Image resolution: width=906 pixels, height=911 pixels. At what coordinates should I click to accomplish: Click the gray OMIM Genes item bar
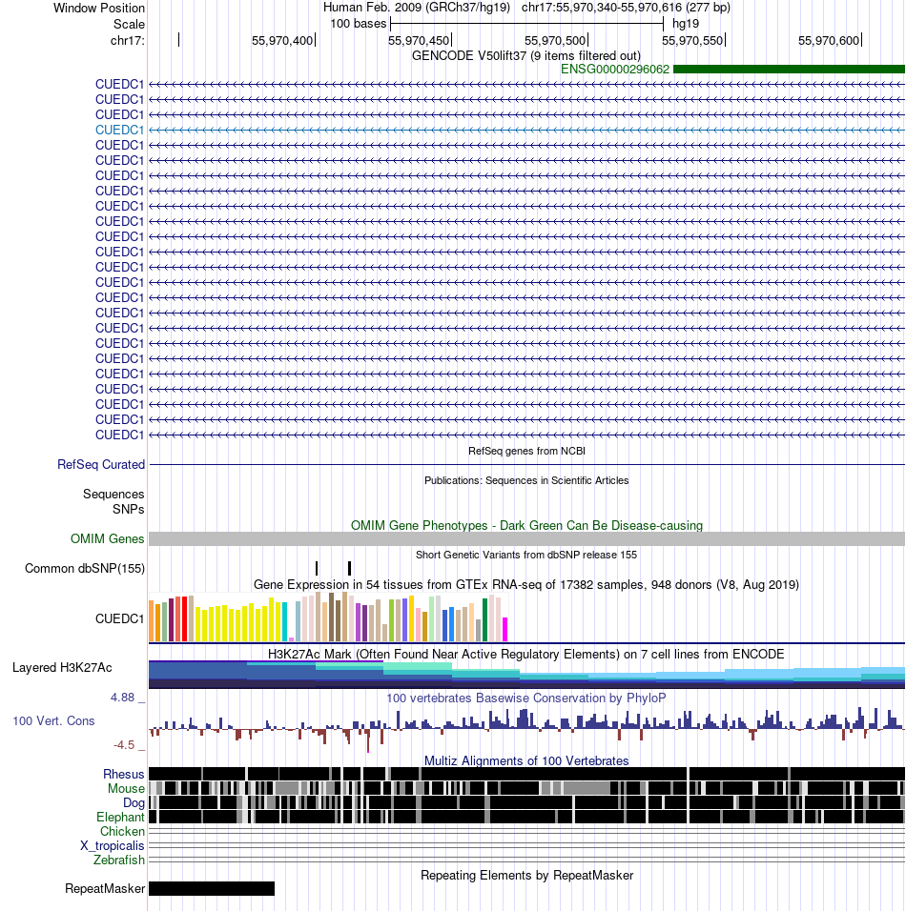click(526, 538)
